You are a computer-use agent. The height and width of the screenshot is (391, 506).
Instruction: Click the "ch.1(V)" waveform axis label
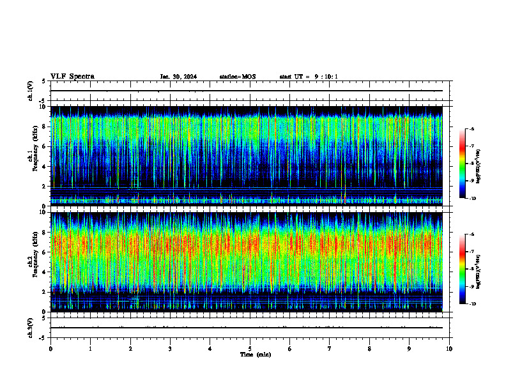click(30, 91)
